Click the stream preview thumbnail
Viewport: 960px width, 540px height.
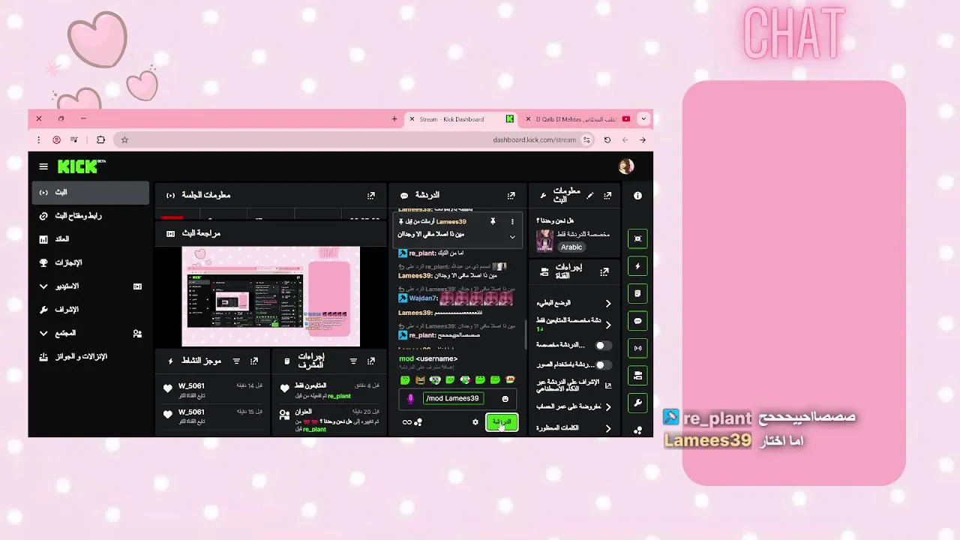coord(271,296)
